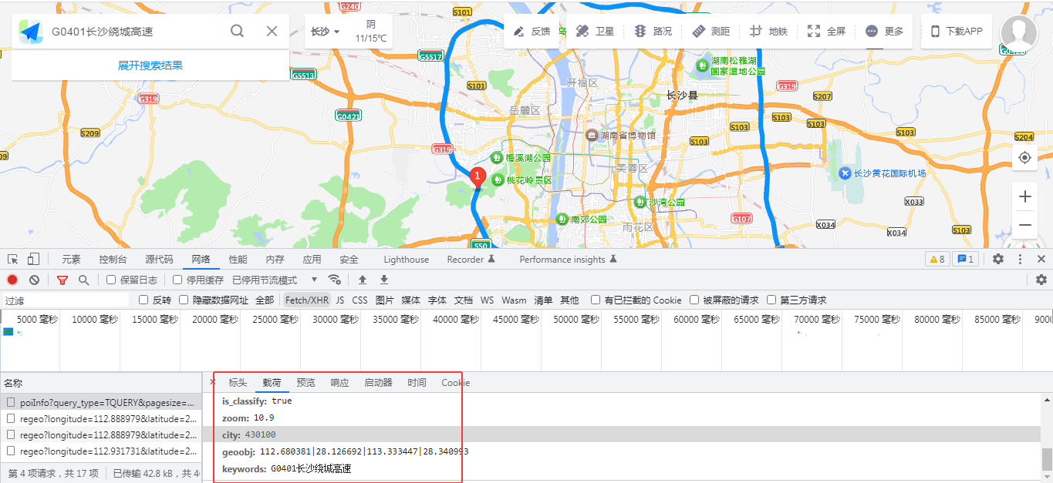1053x483 pixels.
Task: Zoom in the map with plus button
Action: pyautogui.click(x=1024, y=196)
